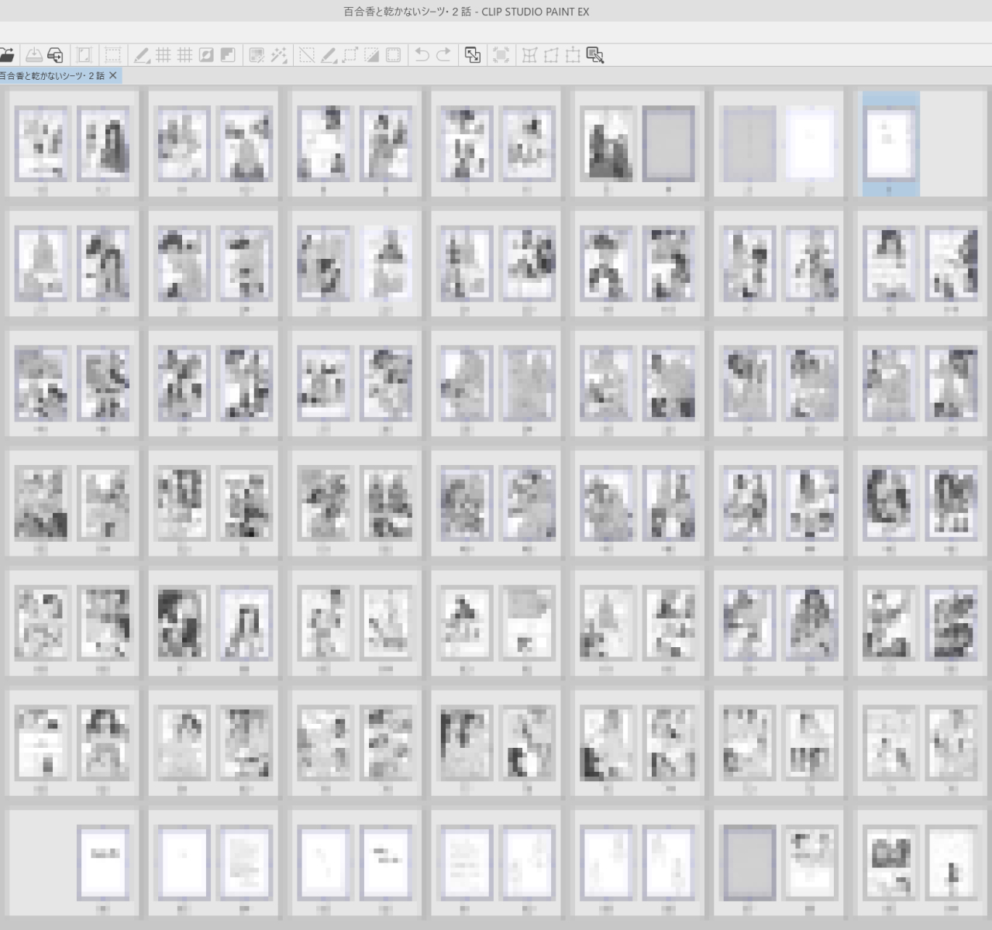Image resolution: width=992 pixels, height=930 pixels.
Task: Click the monitor-with-pen icon at toolbar end
Action: [595, 55]
